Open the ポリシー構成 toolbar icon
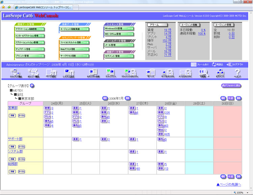Viewport: 253px width, 195px height. [x=33, y=73]
